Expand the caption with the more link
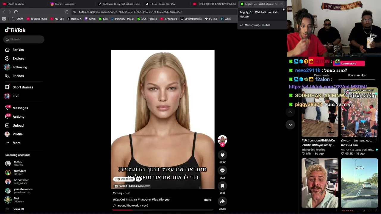This screenshot has height=214, width=381. (x=207, y=200)
